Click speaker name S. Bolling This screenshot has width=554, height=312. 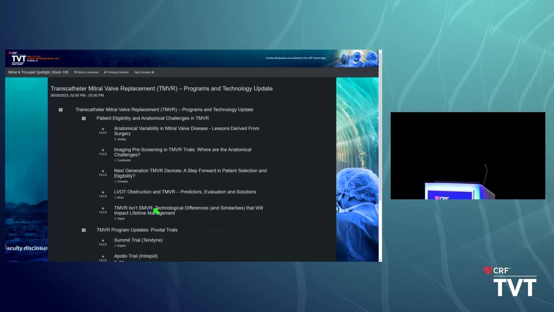click(120, 139)
